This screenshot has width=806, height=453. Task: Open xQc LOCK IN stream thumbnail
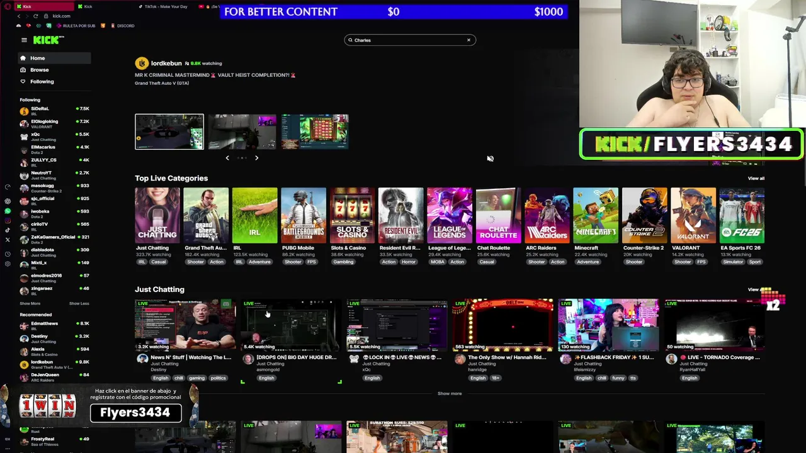pos(397,325)
